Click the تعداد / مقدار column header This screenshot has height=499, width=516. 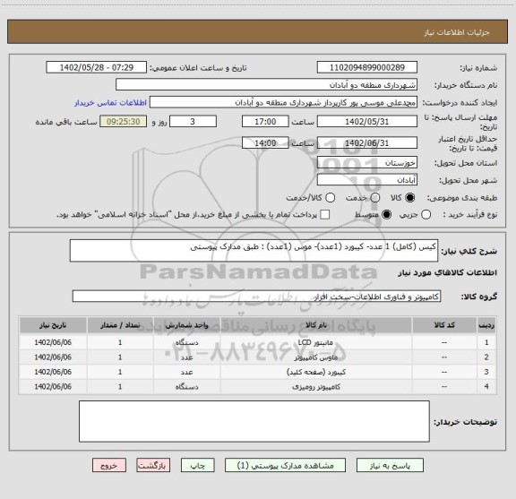(120, 325)
